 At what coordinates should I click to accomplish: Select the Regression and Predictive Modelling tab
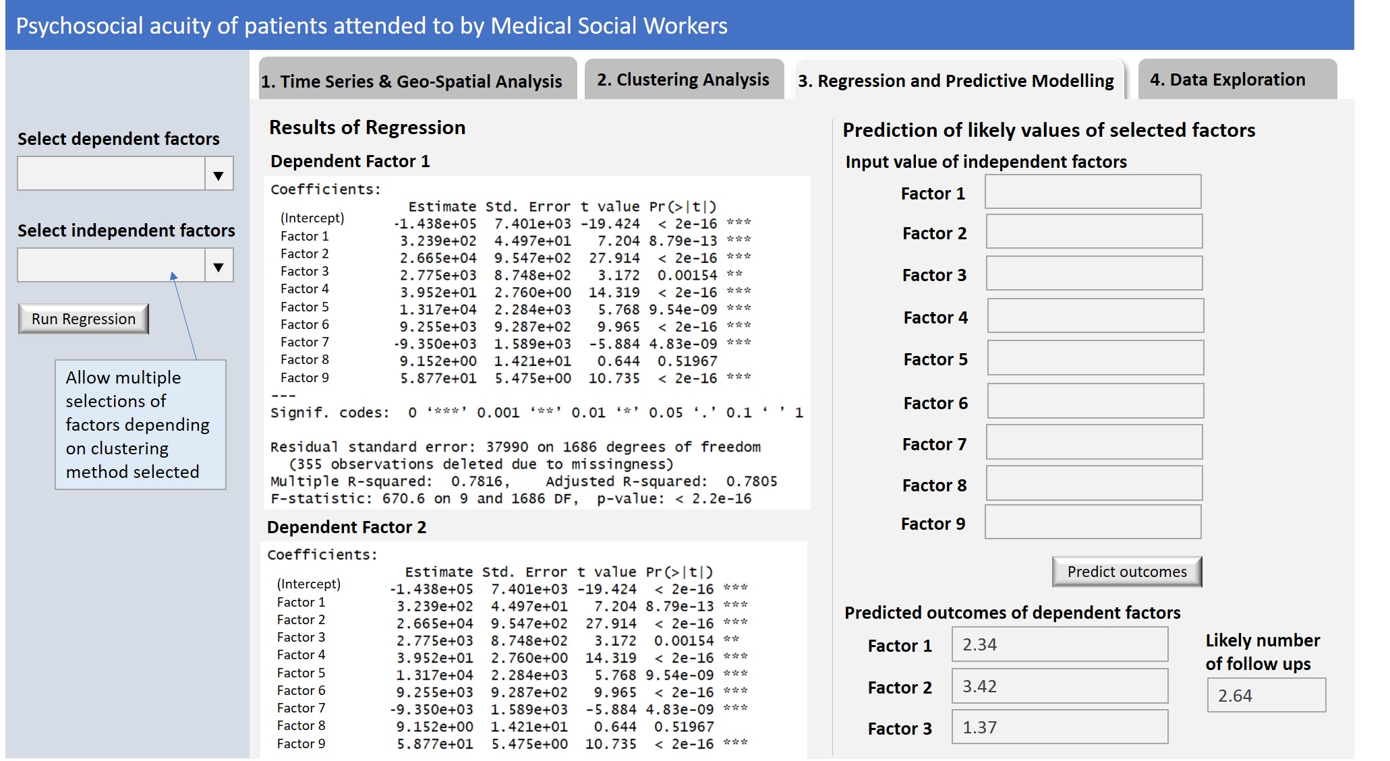coord(956,80)
